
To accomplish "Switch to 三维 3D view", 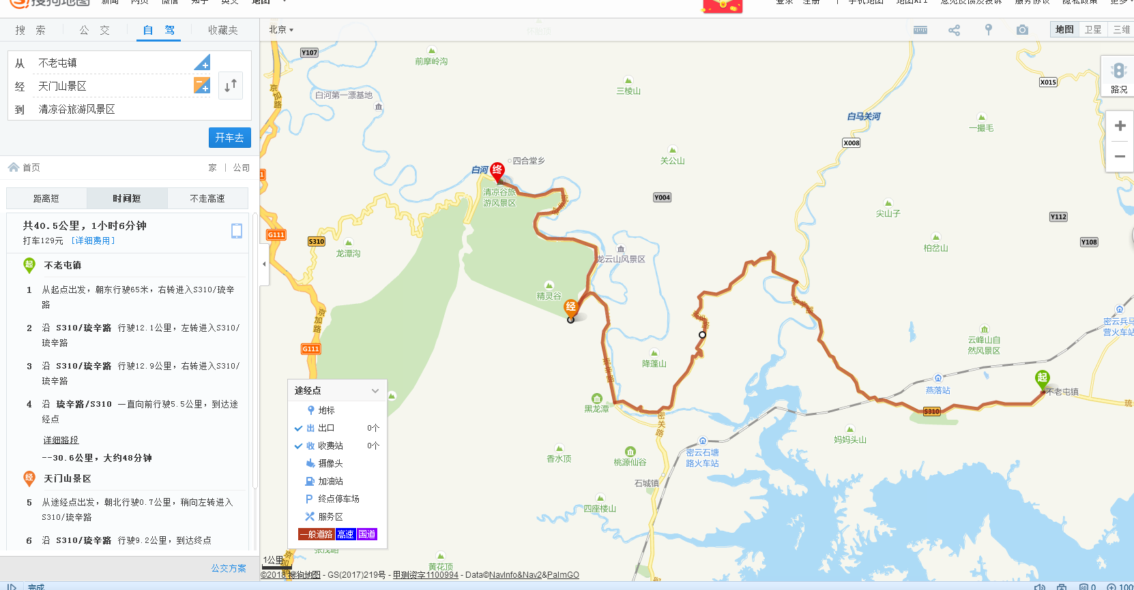I will click(1121, 29).
